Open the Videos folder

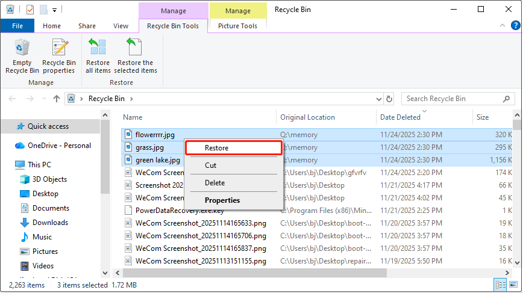[37, 266]
